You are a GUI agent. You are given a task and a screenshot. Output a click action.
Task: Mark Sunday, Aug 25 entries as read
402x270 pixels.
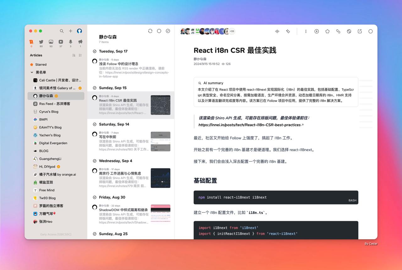click(95, 234)
